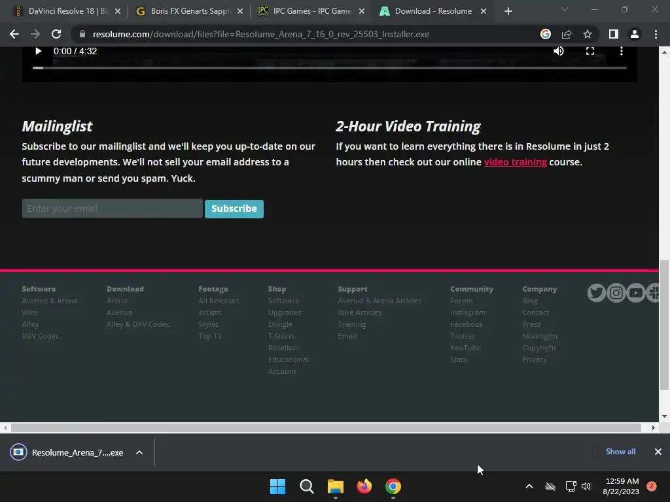Screen dimensions: 670x502
Task: Open the notification center badge
Action: point(652,486)
